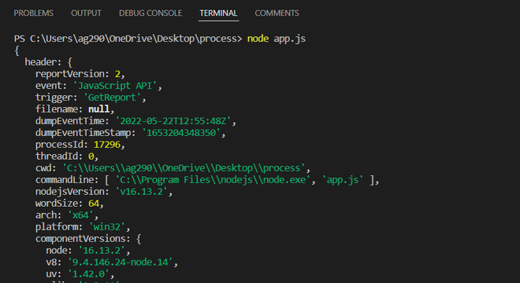The width and height of the screenshot is (520, 283).
Task: Click the dumpEventTimeStamp value
Action: point(181,133)
